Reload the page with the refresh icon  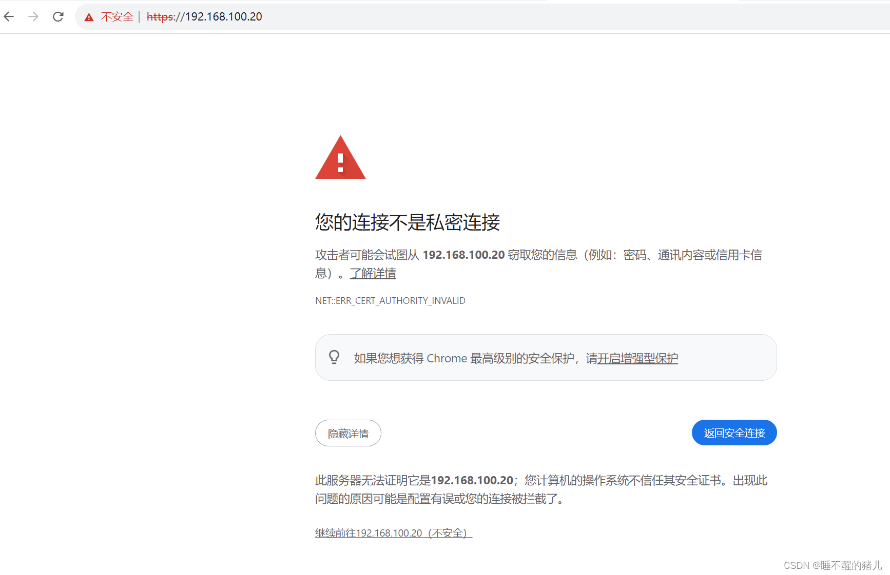[x=58, y=17]
